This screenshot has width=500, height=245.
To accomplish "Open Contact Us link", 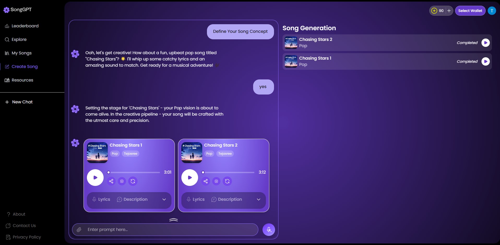I will click(21, 225).
